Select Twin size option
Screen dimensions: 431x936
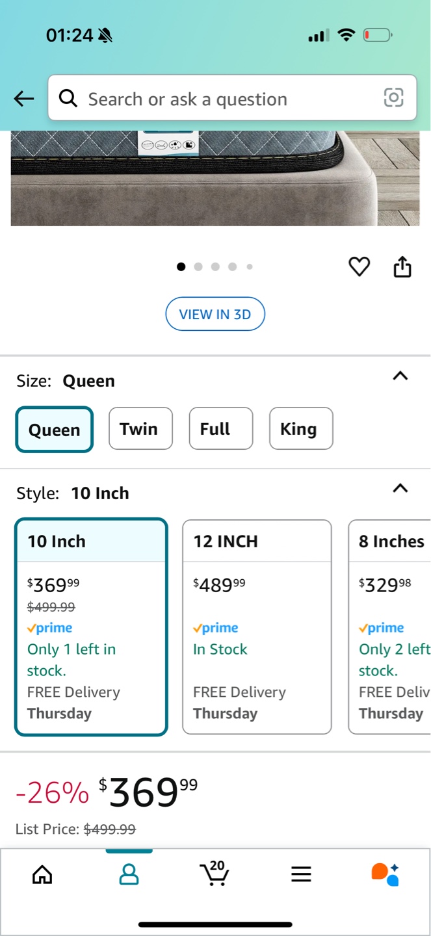[140, 428]
